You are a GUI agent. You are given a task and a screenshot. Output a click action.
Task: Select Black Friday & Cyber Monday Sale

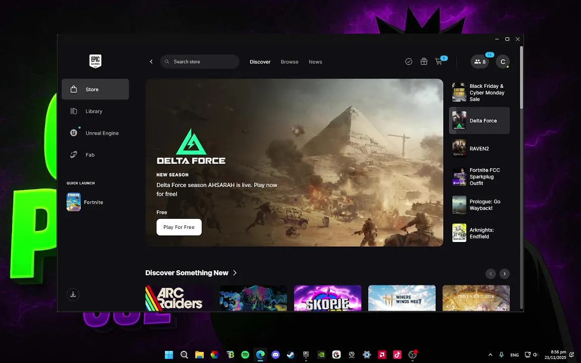[479, 93]
